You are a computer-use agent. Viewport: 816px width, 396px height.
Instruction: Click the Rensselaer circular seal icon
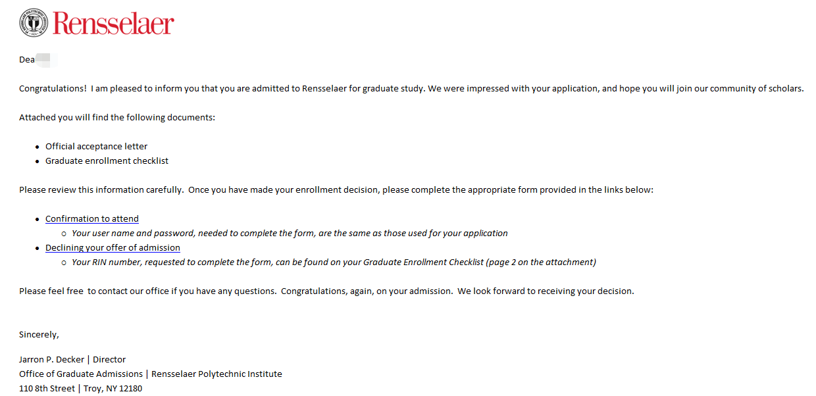pyautogui.click(x=34, y=22)
